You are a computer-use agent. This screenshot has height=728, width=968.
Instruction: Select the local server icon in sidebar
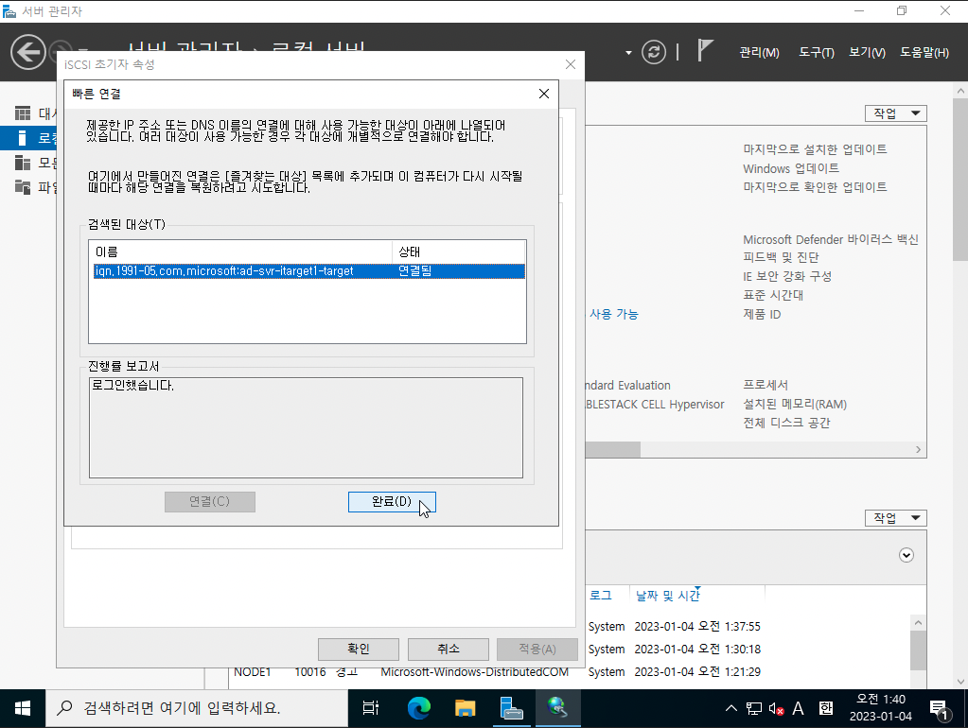pyautogui.click(x=23, y=138)
